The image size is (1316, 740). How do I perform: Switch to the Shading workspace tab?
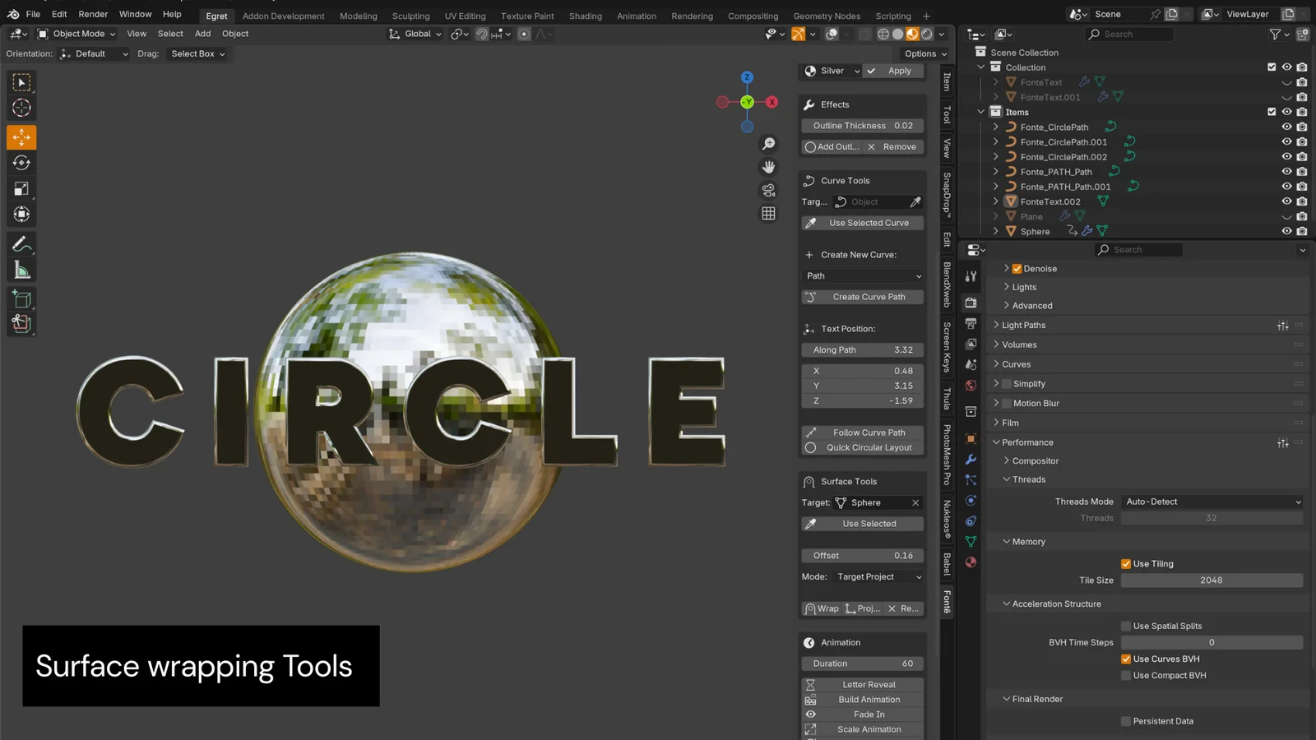(586, 16)
